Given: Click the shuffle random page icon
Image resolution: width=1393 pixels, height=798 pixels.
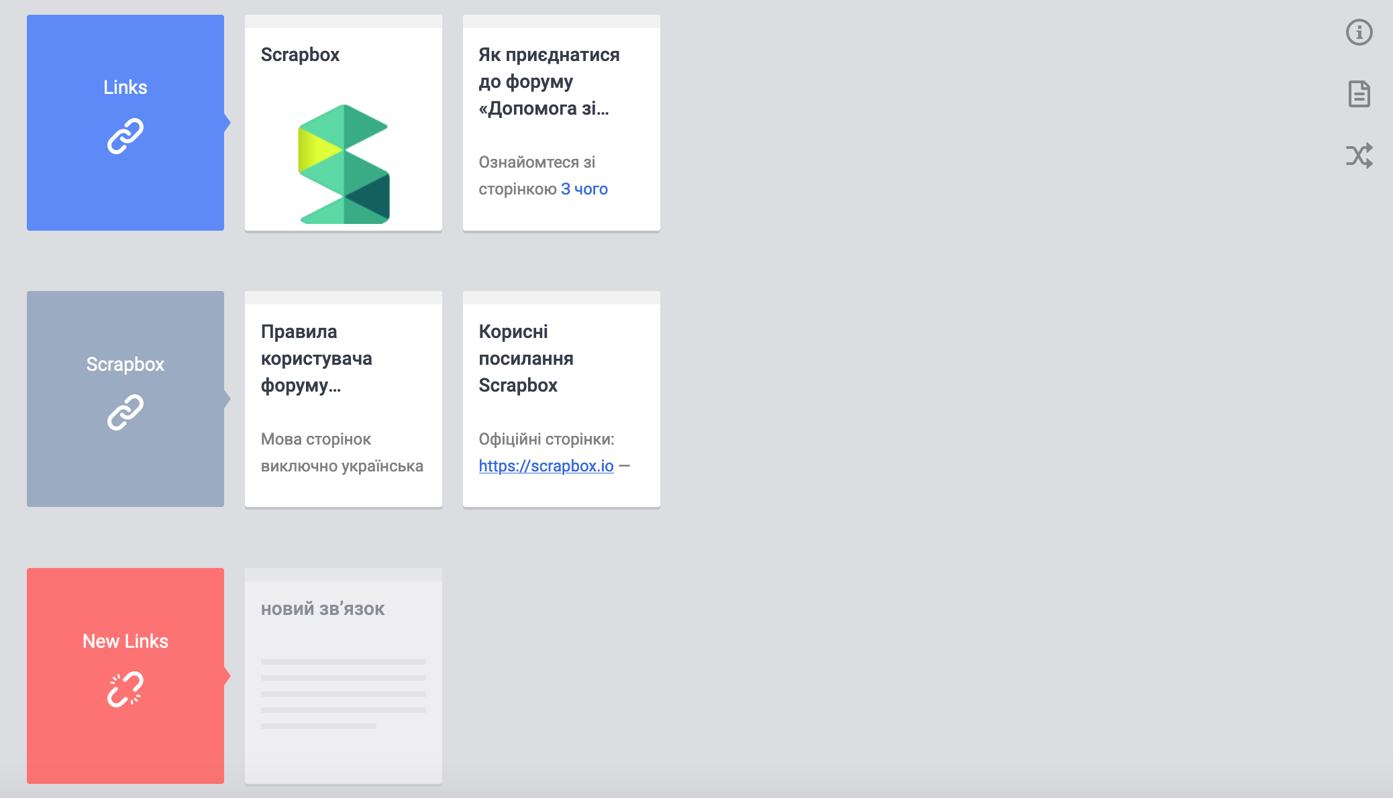Looking at the screenshot, I should (x=1359, y=156).
